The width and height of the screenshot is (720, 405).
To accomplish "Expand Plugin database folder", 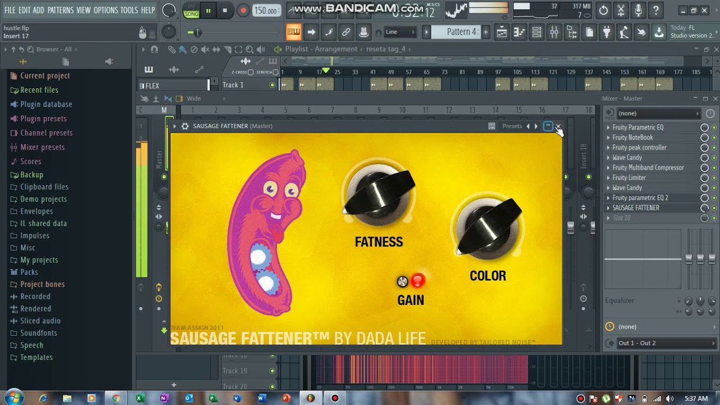I will pyautogui.click(x=46, y=104).
